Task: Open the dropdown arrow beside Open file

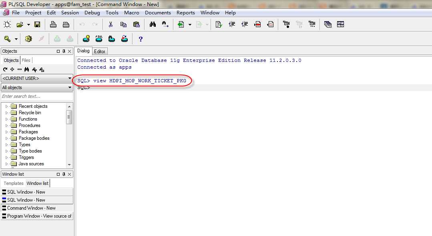Action: pos(28,25)
